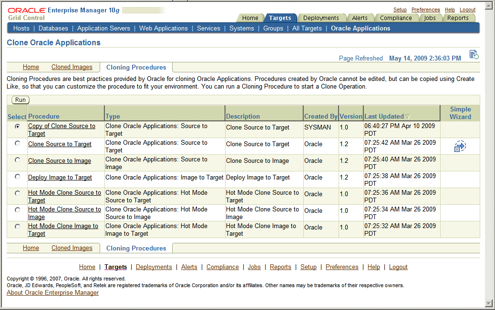Launch Simple Wizard icon for Clone Source to Target
Image resolution: width=495 pixels, height=310 pixels.
coord(460,146)
